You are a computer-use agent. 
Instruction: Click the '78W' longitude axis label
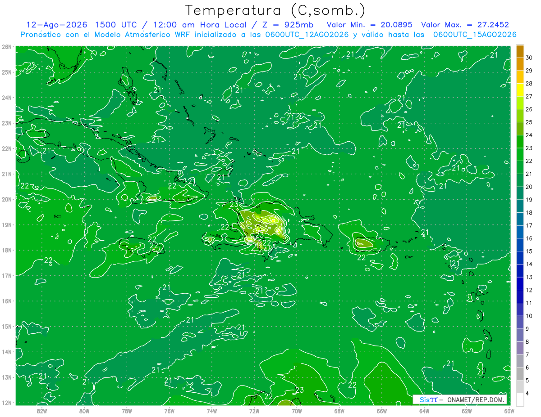[127, 411]
